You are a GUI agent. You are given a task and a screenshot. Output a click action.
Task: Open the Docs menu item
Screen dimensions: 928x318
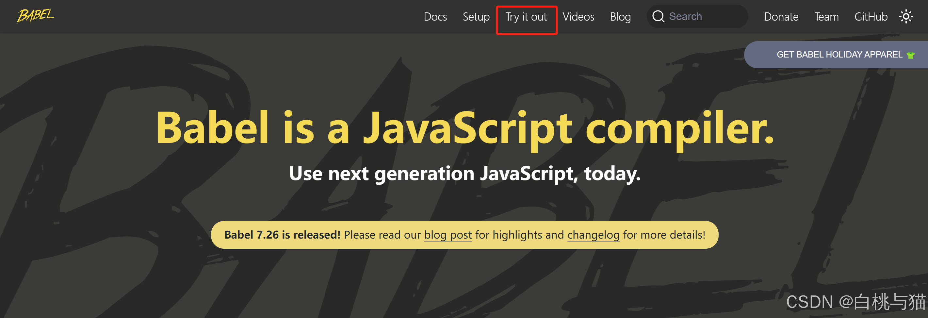coord(435,17)
